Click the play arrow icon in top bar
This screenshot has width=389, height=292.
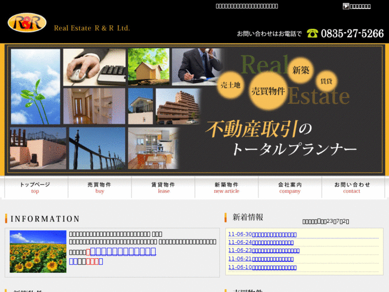tap(346, 6)
